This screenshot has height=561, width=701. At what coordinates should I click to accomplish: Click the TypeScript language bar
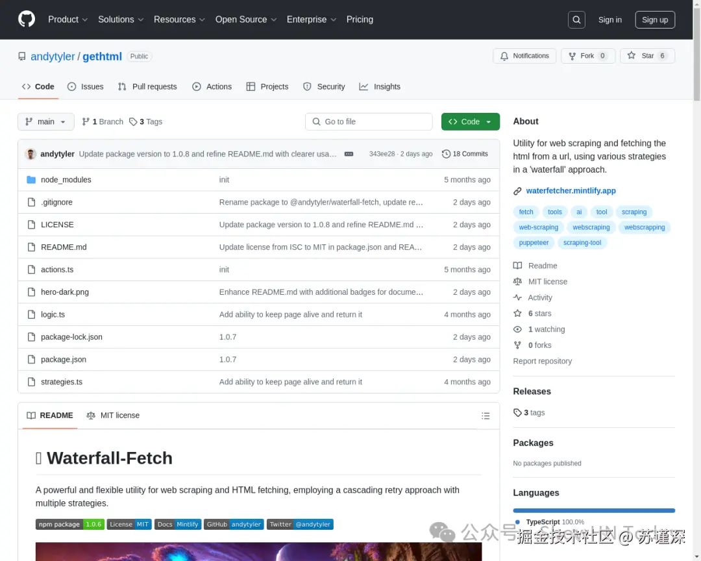[x=594, y=510]
